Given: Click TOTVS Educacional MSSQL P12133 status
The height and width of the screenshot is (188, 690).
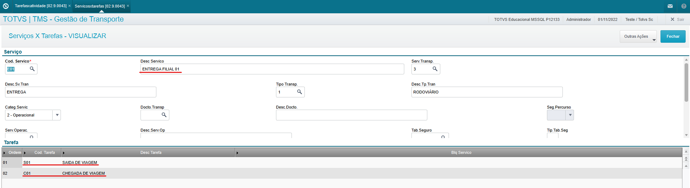Looking at the screenshot, I should pyautogui.click(x=527, y=19).
